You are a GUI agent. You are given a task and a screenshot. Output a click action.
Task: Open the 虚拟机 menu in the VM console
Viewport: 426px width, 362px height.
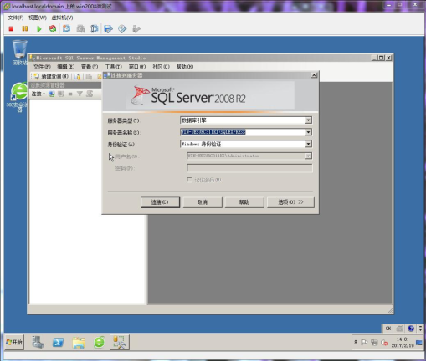point(62,18)
